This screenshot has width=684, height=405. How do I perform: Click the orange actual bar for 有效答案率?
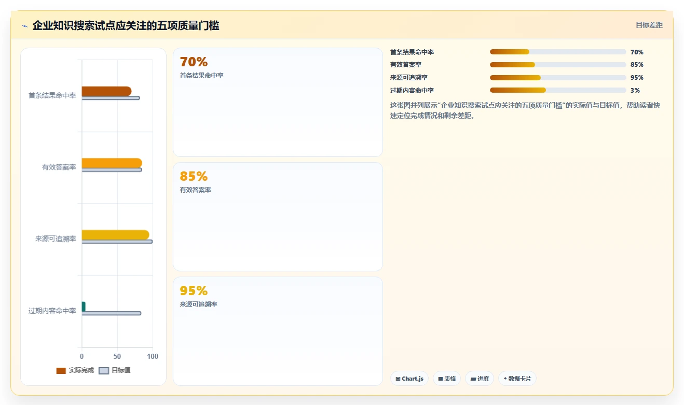click(x=112, y=163)
